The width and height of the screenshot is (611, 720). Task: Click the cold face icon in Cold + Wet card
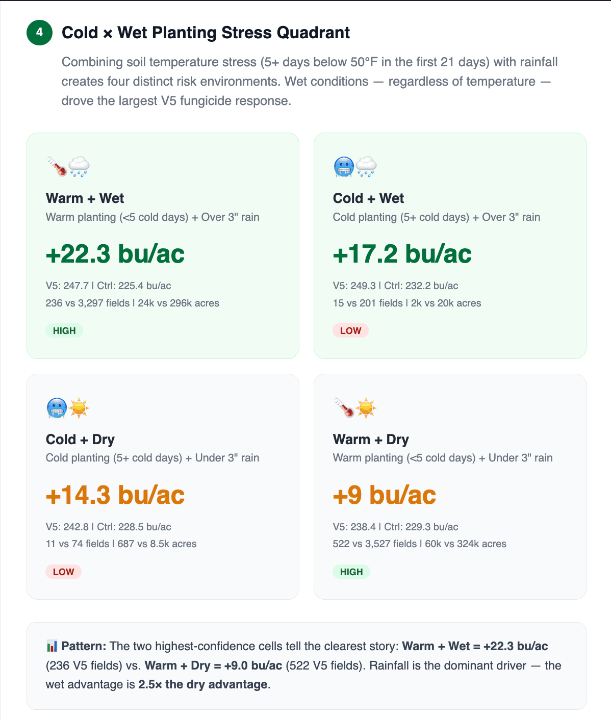click(343, 166)
